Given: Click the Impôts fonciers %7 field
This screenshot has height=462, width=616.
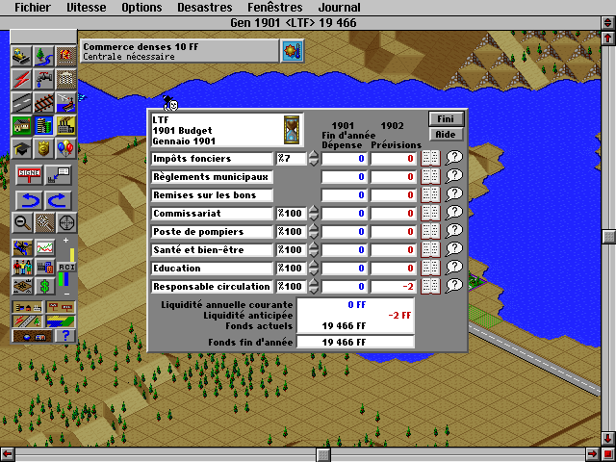Looking at the screenshot, I should pyautogui.click(x=291, y=158).
